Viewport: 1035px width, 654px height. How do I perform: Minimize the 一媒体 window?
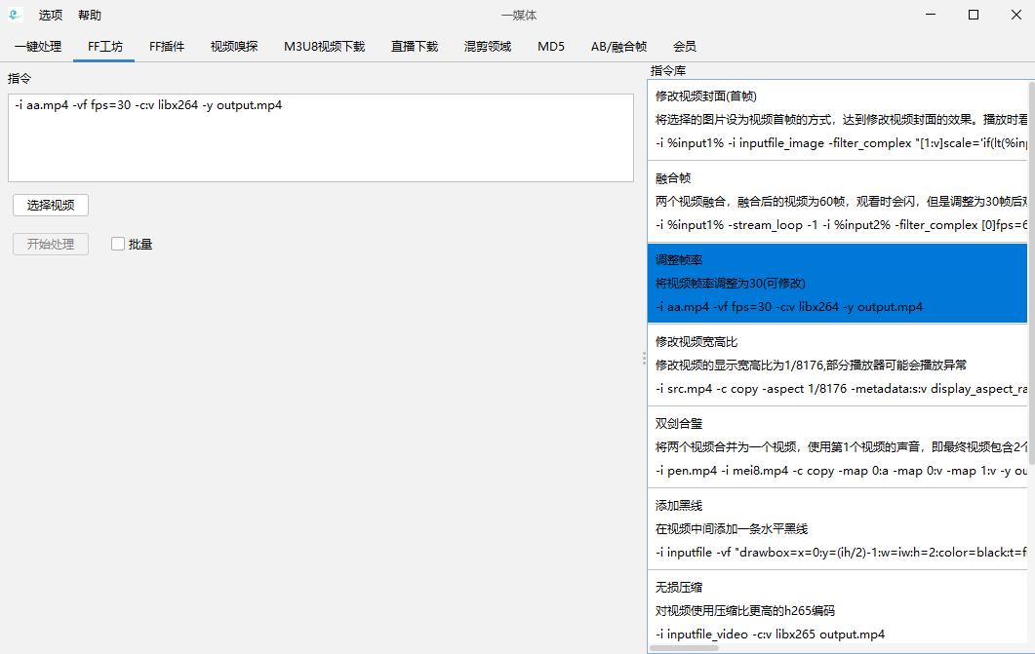click(x=931, y=15)
